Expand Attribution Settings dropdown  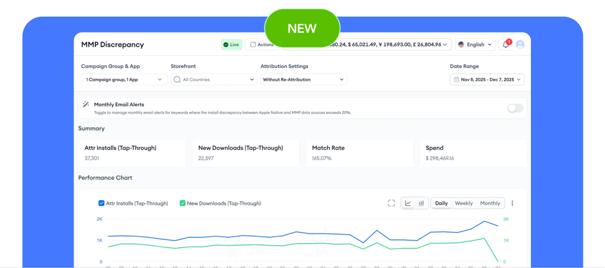point(304,80)
